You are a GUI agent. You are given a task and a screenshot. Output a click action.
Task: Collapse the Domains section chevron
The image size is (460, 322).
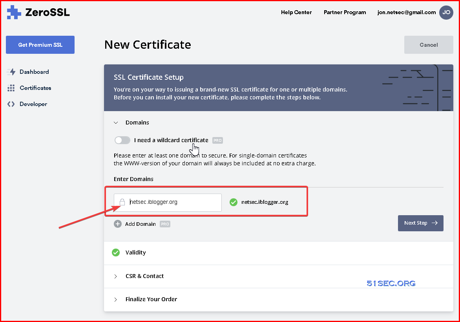(116, 123)
